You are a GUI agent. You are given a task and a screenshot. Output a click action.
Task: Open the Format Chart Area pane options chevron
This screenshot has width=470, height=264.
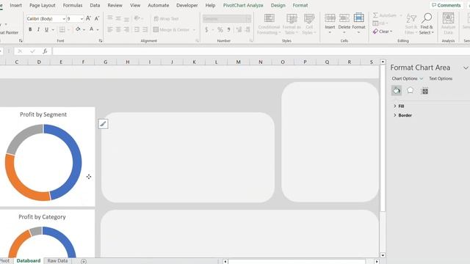point(466,68)
